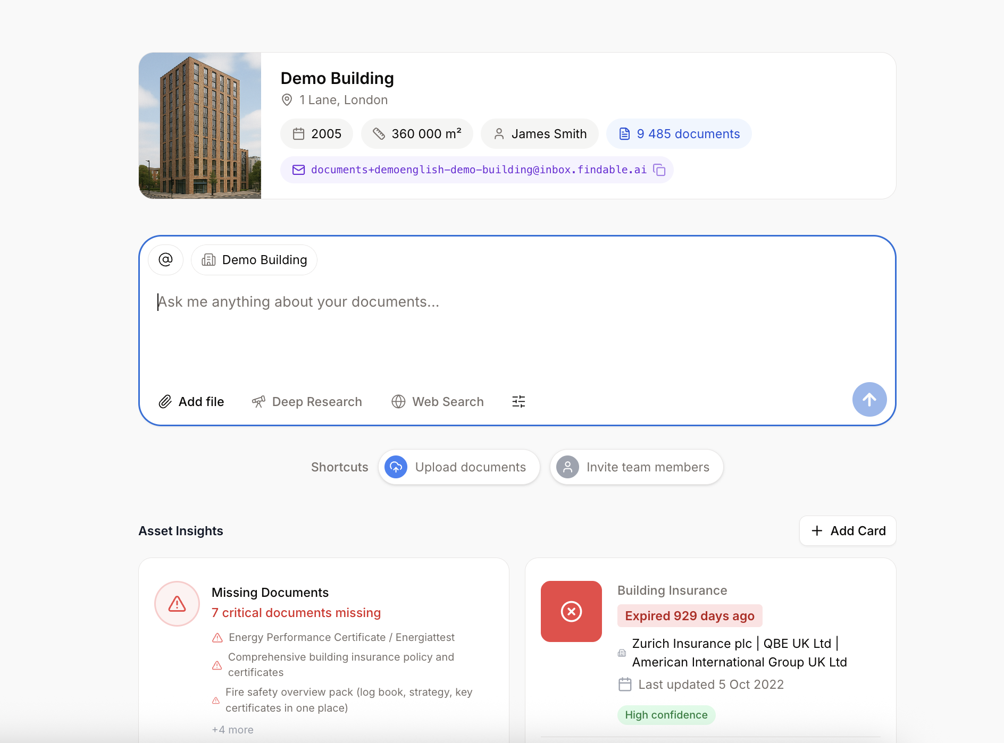
Task: Click Invite team members
Action: (636, 467)
